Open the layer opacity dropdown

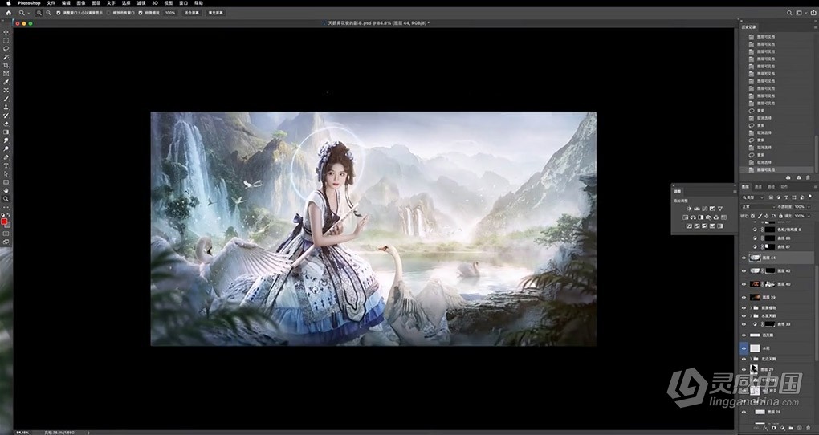809,206
